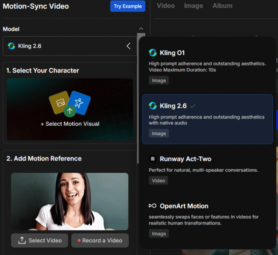Screen dimensions: 278x255
Task: Click the Try Example button
Action: click(128, 6)
